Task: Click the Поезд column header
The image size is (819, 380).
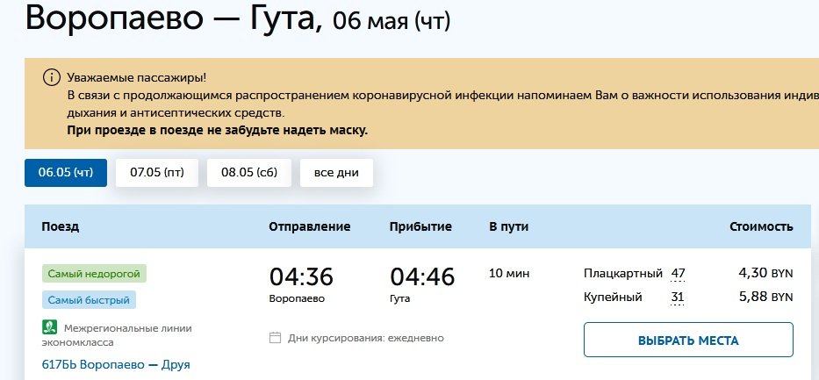Action: [61, 226]
